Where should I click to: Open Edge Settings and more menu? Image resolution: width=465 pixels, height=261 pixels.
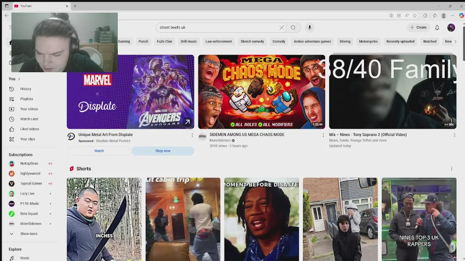(452, 16)
